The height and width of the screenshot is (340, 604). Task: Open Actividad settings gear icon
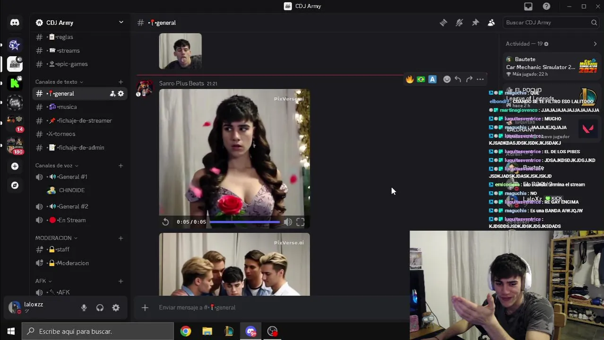click(546, 44)
